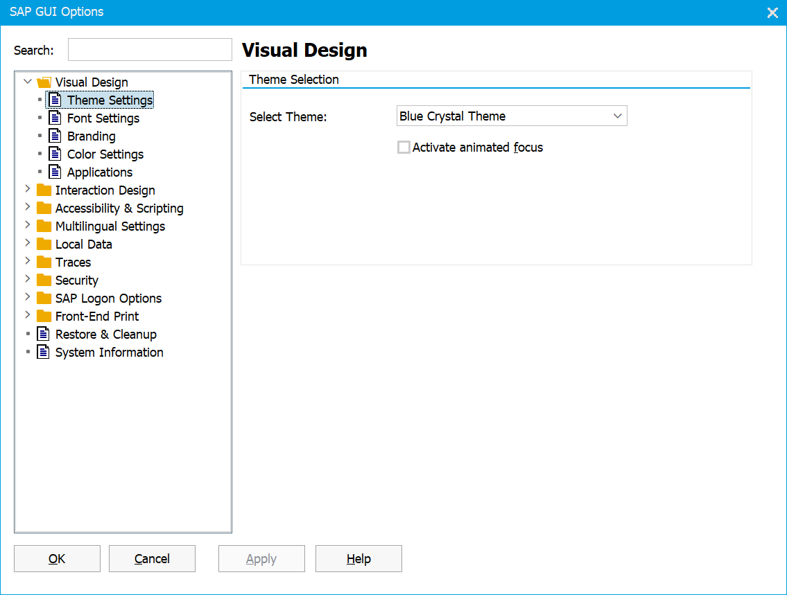
Task: Click inside the Search field
Action: (149, 49)
